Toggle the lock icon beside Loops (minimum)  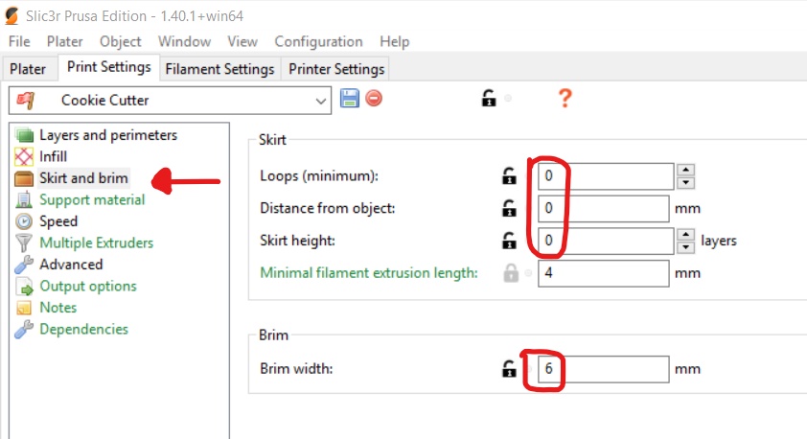pos(509,176)
